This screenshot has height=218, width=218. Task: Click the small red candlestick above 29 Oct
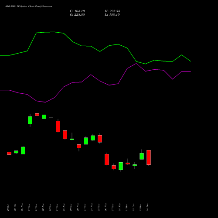[9, 153]
